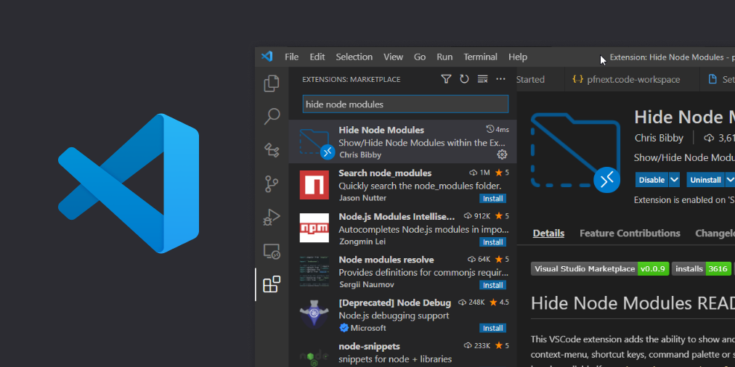Open the Go menu
The height and width of the screenshot is (367, 735).
(420, 57)
